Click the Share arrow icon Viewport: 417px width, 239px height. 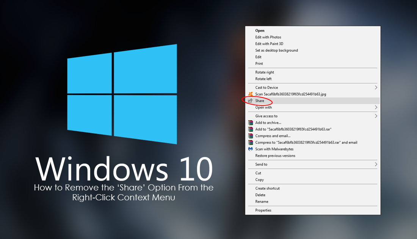(250, 101)
